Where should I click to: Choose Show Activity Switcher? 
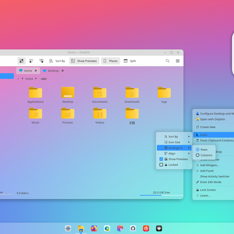tap(214, 177)
